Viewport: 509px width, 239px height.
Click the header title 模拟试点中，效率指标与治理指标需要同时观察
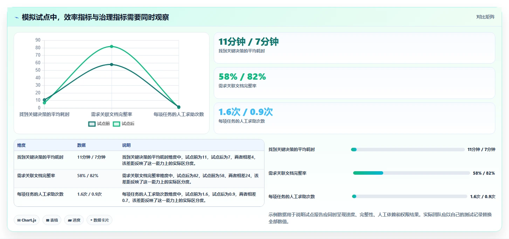95,17
